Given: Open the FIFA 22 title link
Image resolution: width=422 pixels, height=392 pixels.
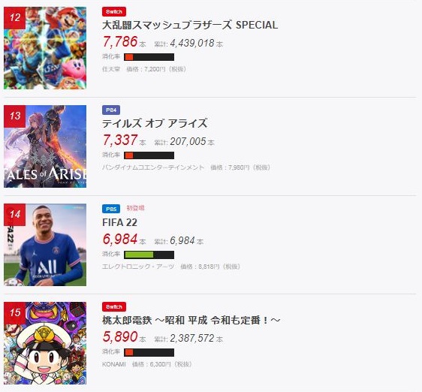Looking at the screenshot, I should [x=119, y=222].
